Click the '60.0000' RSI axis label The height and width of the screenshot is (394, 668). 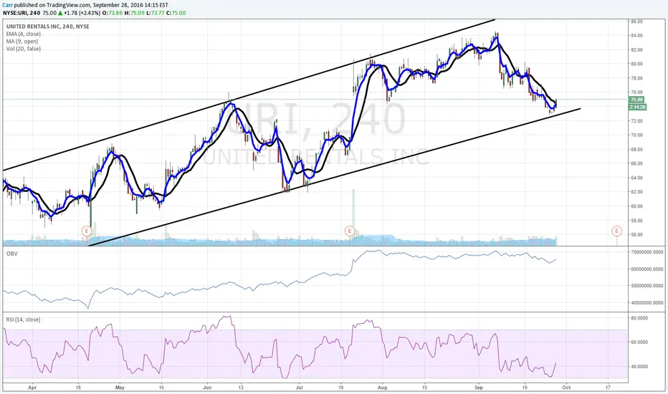[639, 342]
